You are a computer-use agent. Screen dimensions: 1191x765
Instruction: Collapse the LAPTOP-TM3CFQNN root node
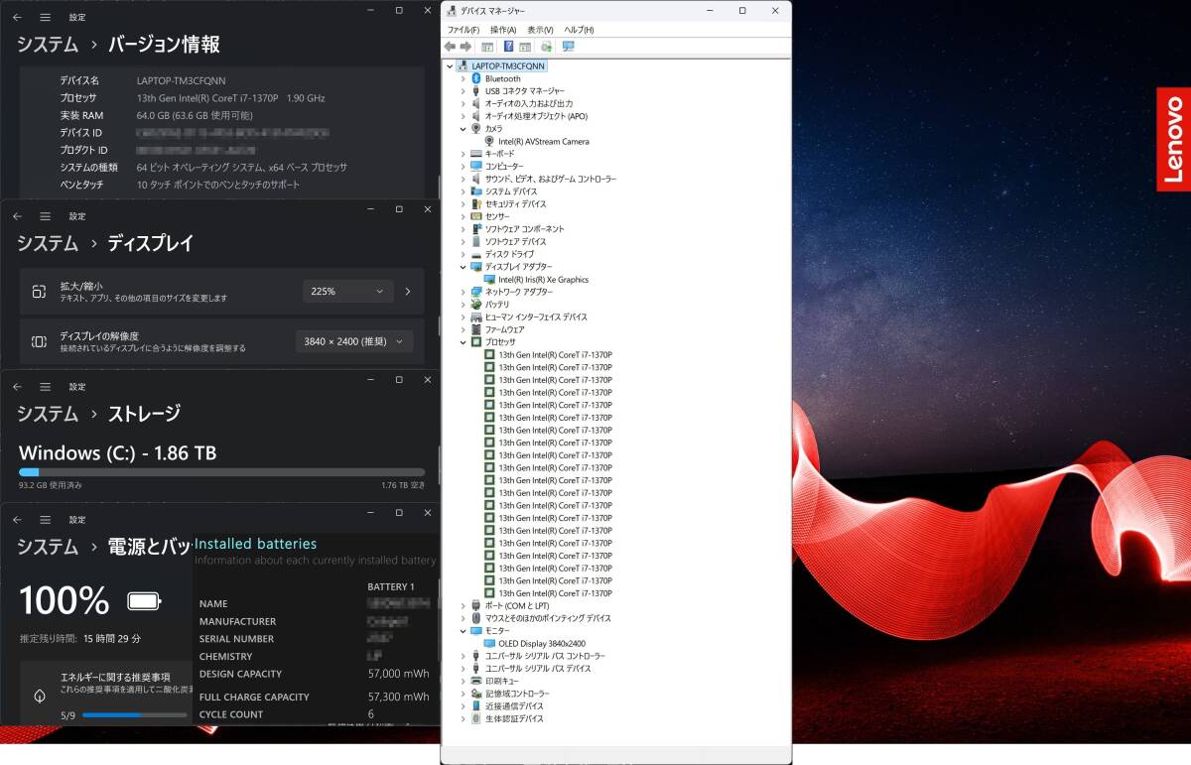click(x=451, y=66)
